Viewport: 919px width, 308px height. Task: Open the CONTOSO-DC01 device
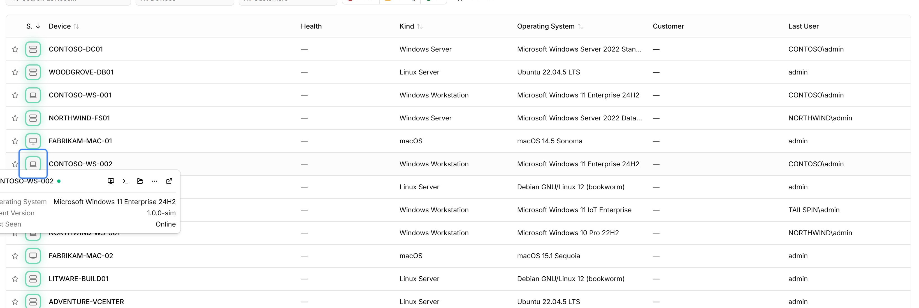pyautogui.click(x=76, y=49)
